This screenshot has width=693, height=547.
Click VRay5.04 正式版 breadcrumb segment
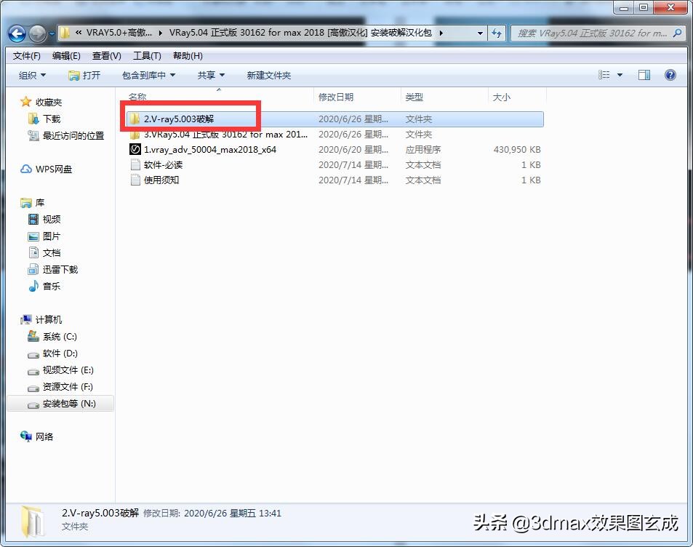[300, 33]
